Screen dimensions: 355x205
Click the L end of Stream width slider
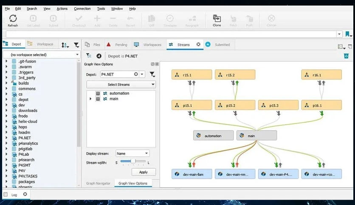149,163
